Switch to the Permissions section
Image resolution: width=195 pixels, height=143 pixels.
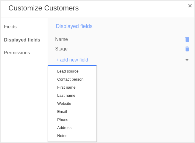pyautogui.click(x=17, y=53)
